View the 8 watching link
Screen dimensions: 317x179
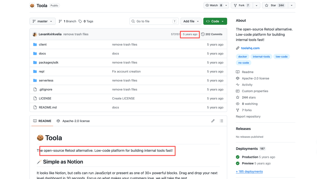click(250, 104)
